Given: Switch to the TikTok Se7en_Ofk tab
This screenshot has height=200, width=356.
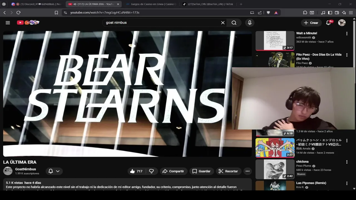Looking at the screenshot, I should [x=208, y=4].
